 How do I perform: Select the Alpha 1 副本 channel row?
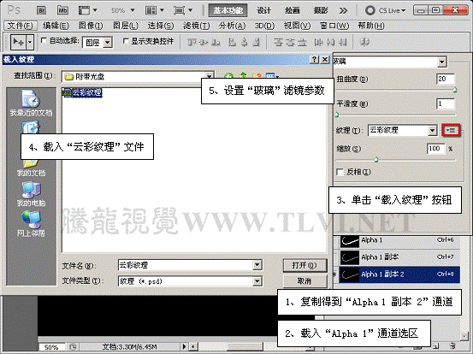399,257
